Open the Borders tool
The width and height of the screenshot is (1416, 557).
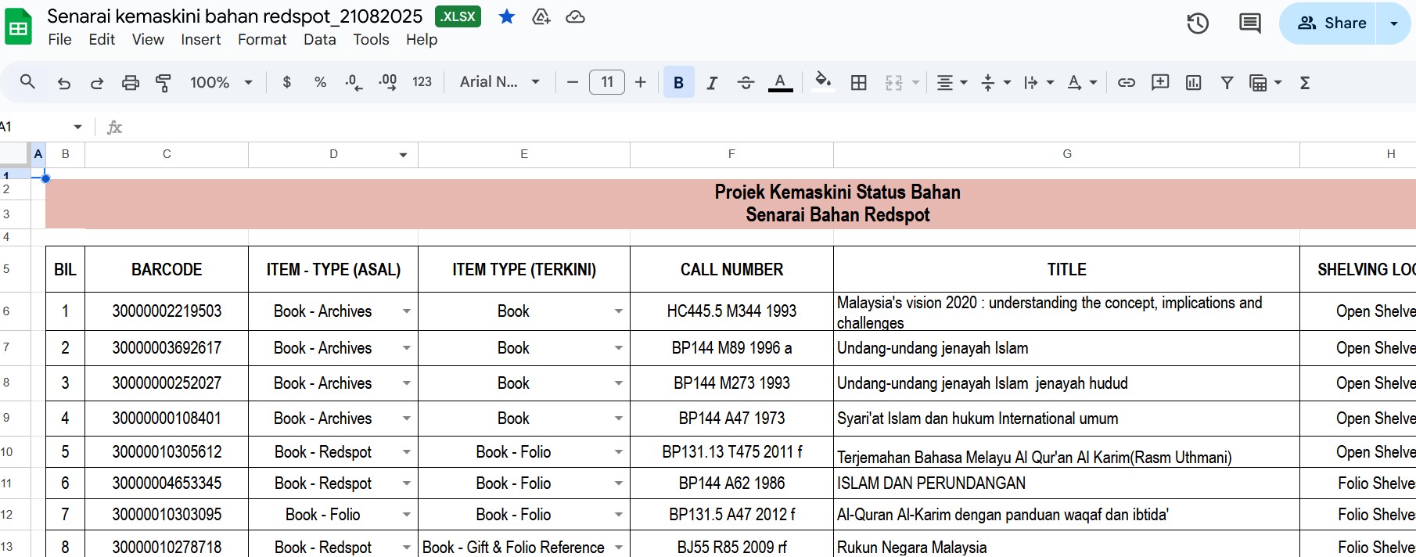coord(858,83)
